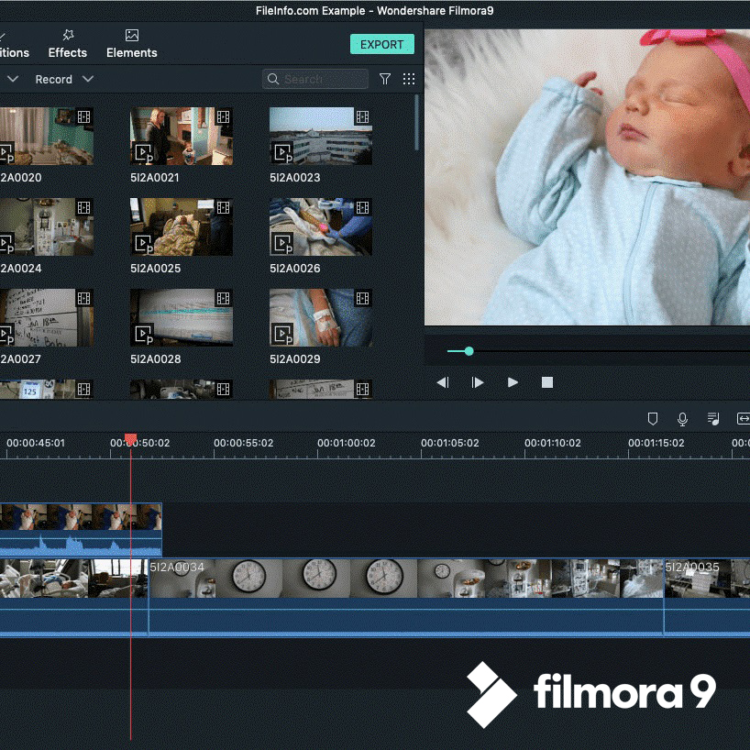750x750 pixels.
Task: Select upper track clip with waveform
Action: 81,529
